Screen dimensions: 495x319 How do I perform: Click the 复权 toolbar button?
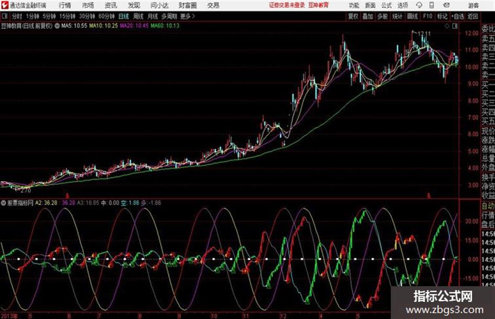[353, 16]
